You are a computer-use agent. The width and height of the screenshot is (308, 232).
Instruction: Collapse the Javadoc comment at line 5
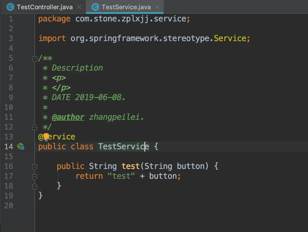click(35, 59)
